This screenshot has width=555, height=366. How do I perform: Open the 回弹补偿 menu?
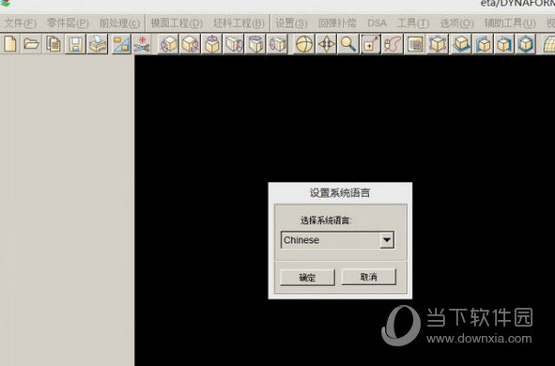coord(337,23)
